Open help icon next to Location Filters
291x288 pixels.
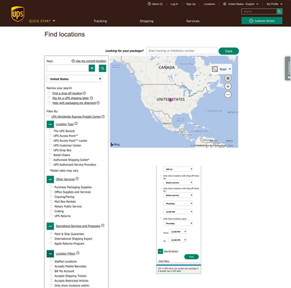[78, 253]
